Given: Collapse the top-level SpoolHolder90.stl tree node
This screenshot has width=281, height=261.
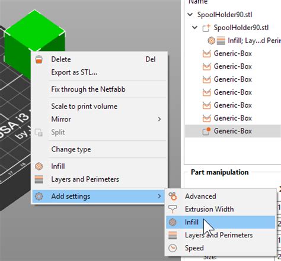Looking at the screenshot, I should coord(190,14).
